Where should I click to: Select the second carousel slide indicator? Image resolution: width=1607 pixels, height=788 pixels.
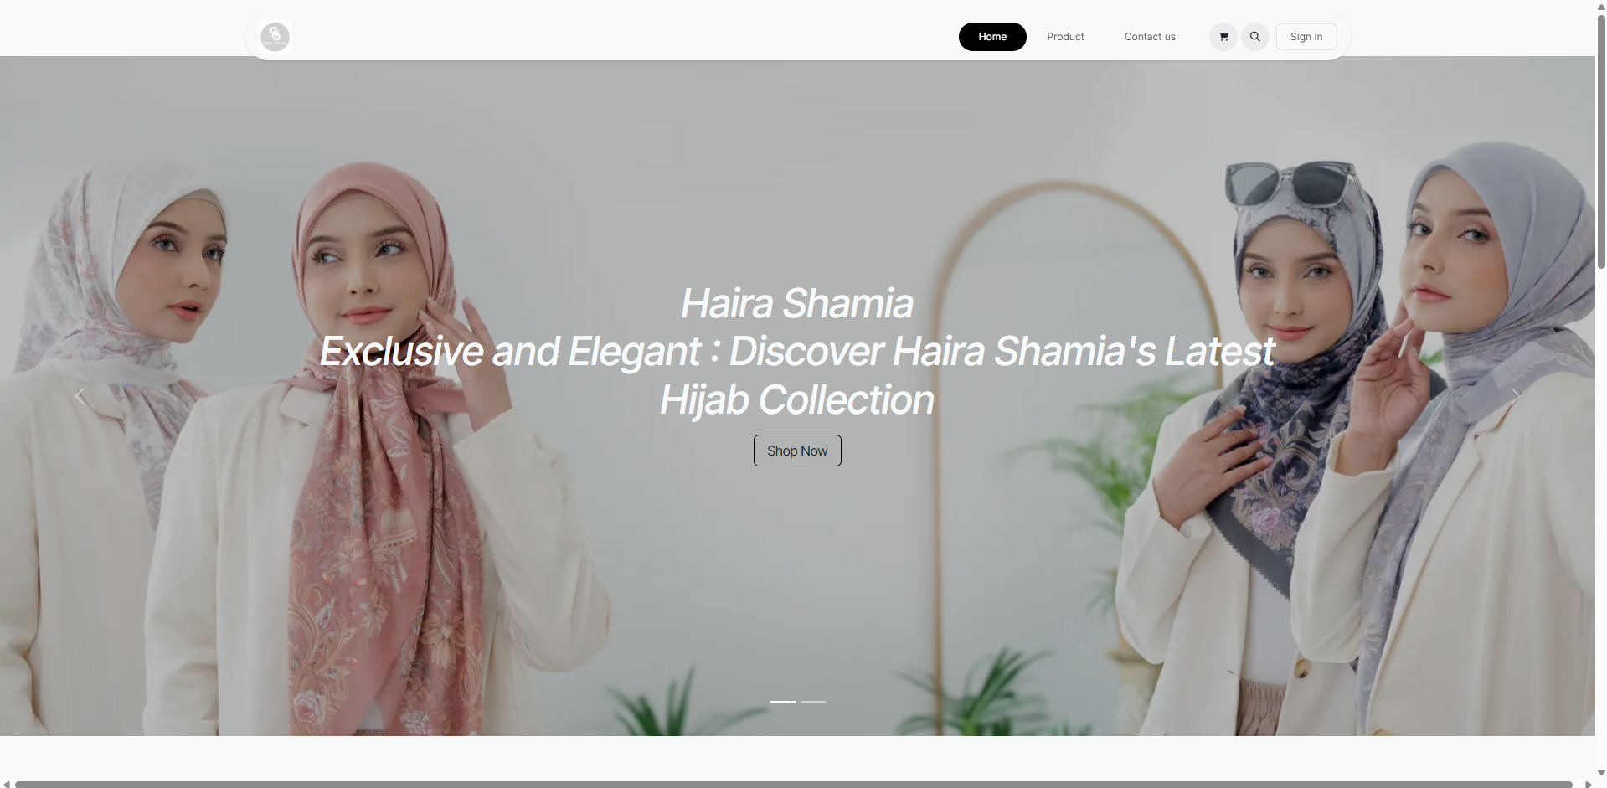pyautogui.click(x=813, y=702)
